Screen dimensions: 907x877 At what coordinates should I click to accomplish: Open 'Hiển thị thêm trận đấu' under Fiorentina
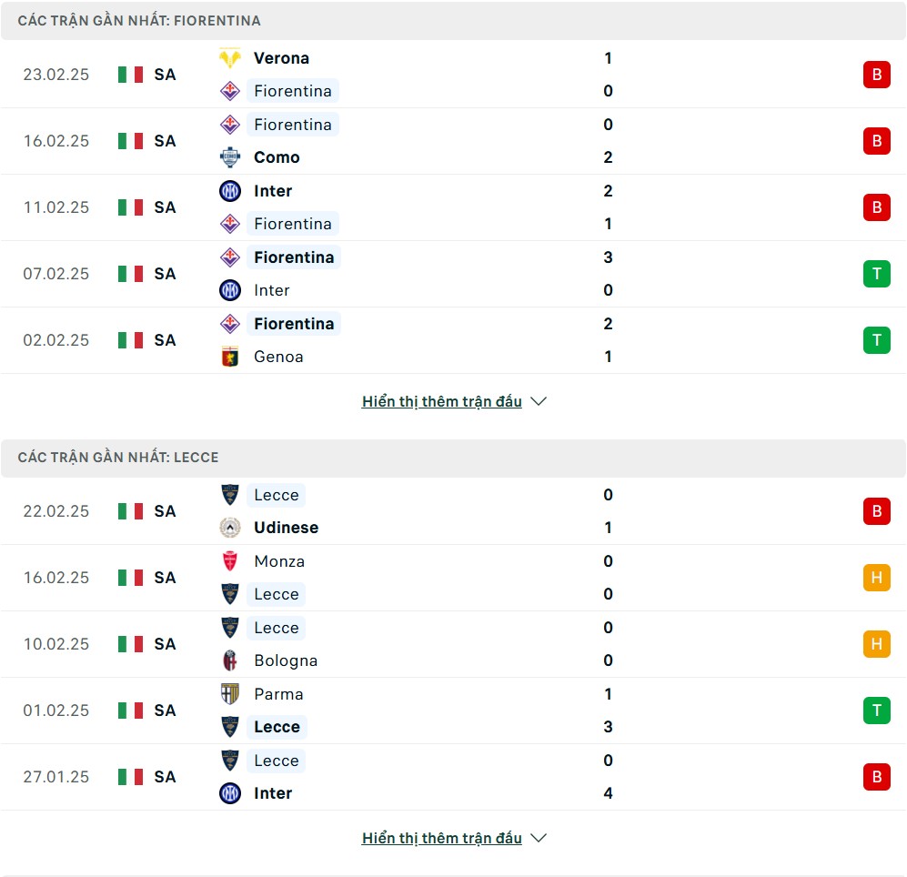pyautogui.click(x=442, y=401)
